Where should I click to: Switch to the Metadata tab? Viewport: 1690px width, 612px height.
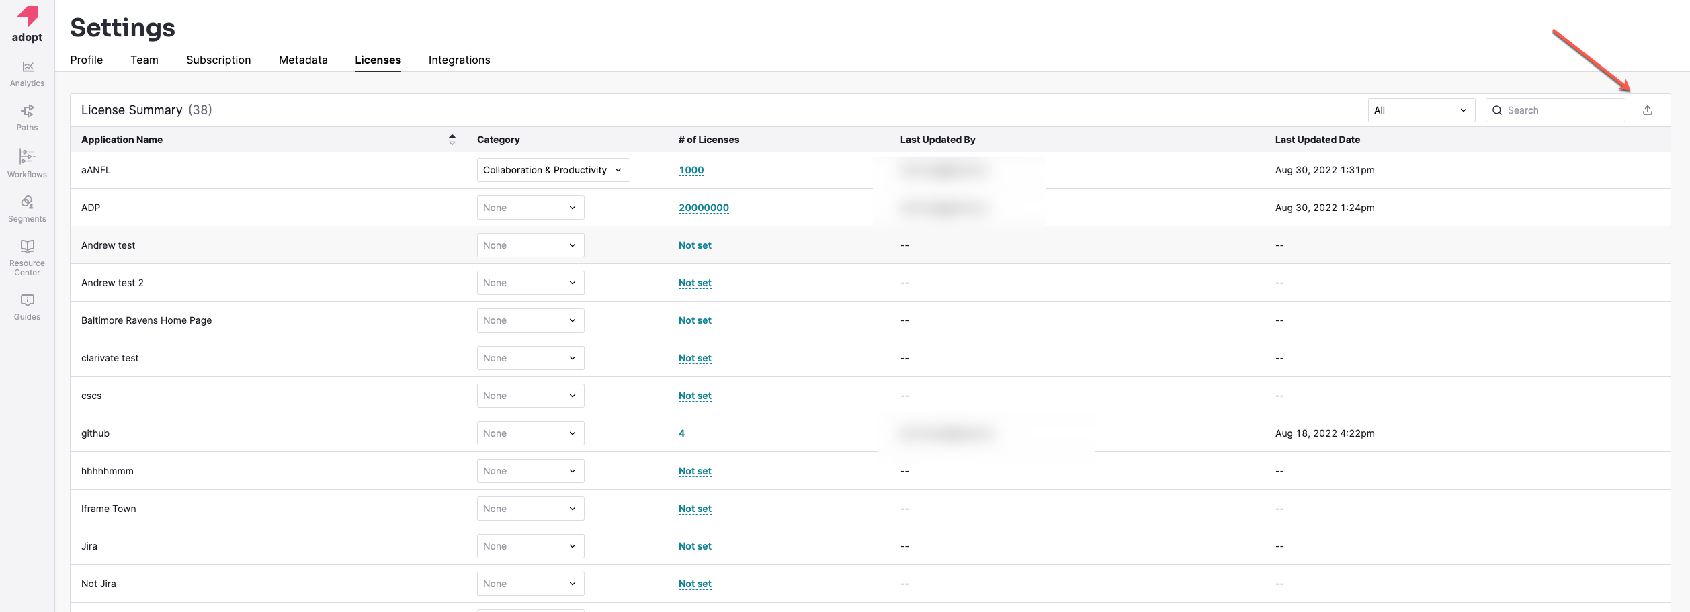(303, 60)
